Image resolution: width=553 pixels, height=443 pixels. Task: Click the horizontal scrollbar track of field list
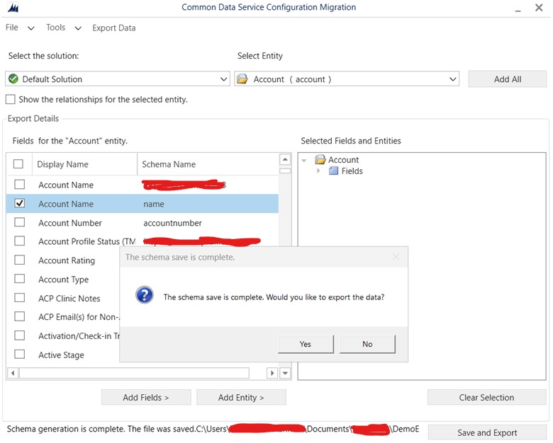pos(135,372)
